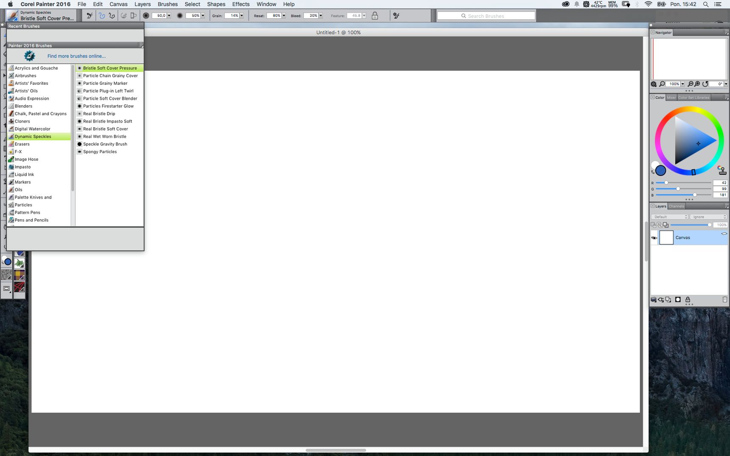The width and height of the screenshot is (730, 456).
Task: Create a layer mask
Action: click(x=678, y=299)
